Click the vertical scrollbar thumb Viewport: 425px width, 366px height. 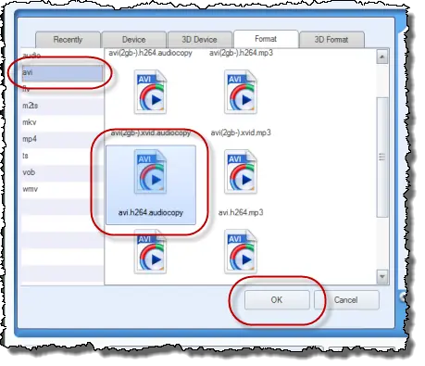(382, 158)
